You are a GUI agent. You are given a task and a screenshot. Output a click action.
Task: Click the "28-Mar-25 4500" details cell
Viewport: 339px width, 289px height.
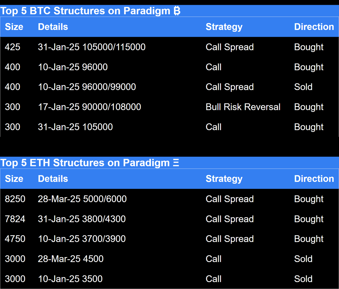(71, 259)
